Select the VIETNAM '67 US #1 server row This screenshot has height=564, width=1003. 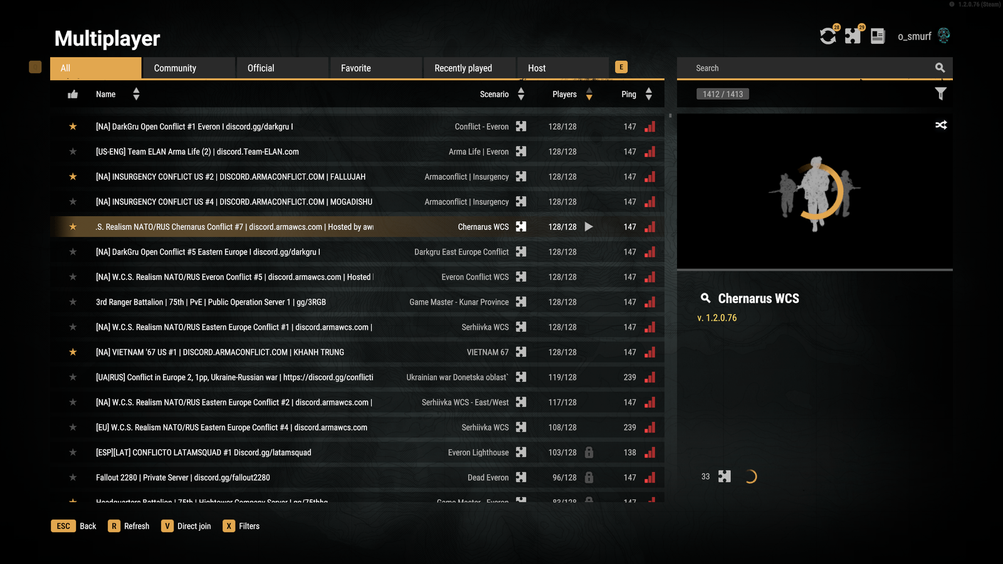click(x=357, y=352)
